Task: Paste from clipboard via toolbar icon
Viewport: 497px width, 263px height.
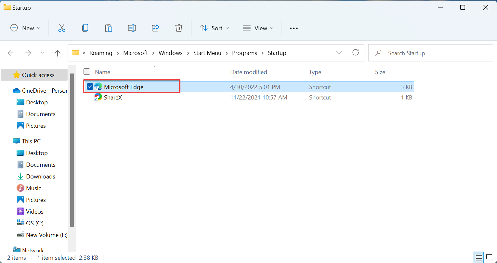Action: tap(109, 28)
